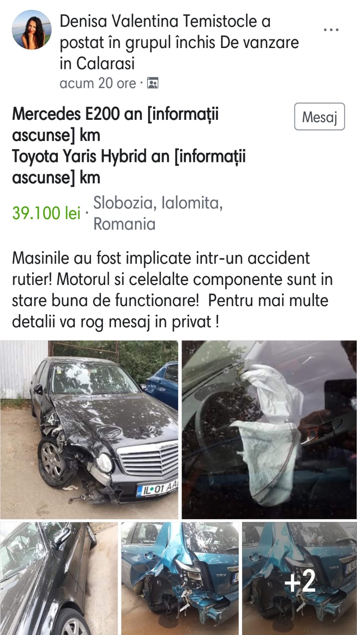Open the De vanzare in Calarasi group
This screenshot has height=635, width=357.
pos(179,53)
